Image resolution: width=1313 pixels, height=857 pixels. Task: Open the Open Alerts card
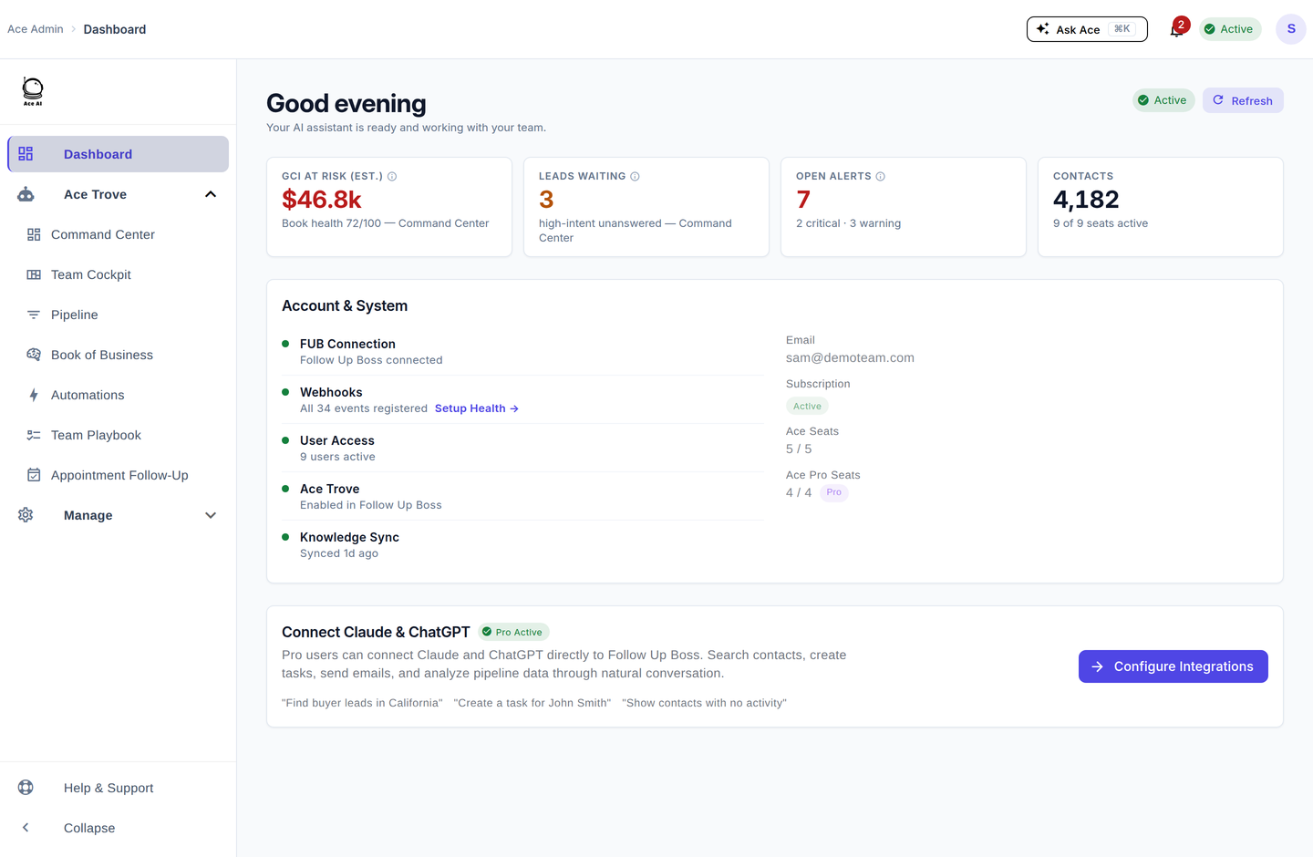pyautogui.click(x=904, y=207)
